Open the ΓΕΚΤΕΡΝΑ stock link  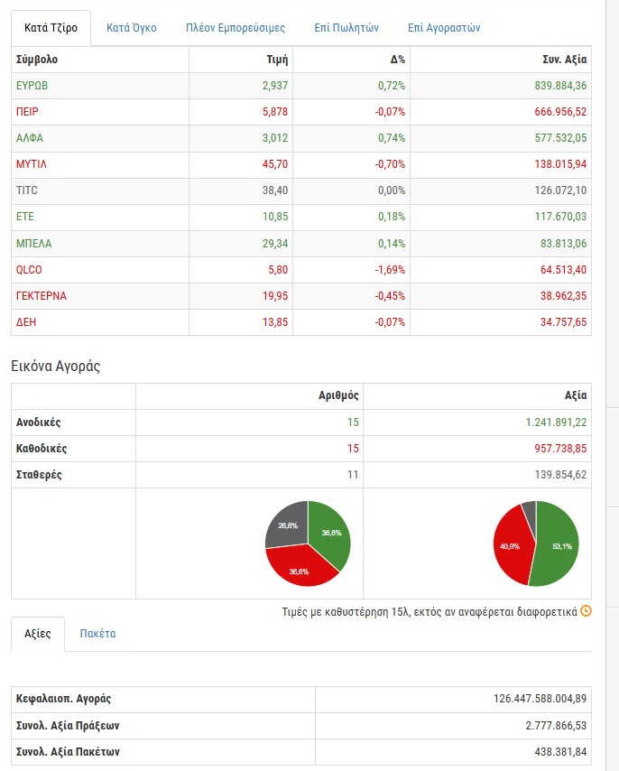coord(42,295)
